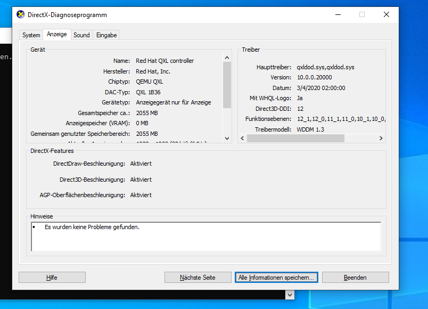Select the Anzeige tab
428x309 pixels.
click(57, 34)
